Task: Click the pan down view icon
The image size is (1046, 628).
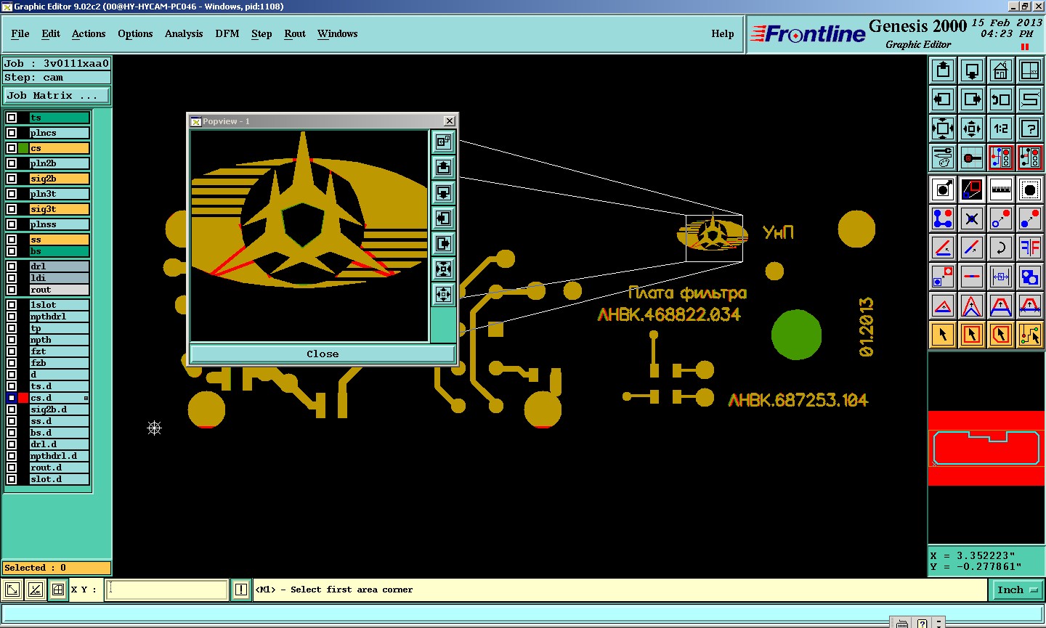Action: pos(972,70)
